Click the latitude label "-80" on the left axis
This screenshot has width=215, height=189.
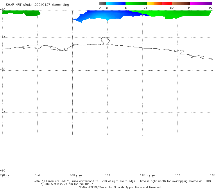pyautogui.click(x=3, y=170)
